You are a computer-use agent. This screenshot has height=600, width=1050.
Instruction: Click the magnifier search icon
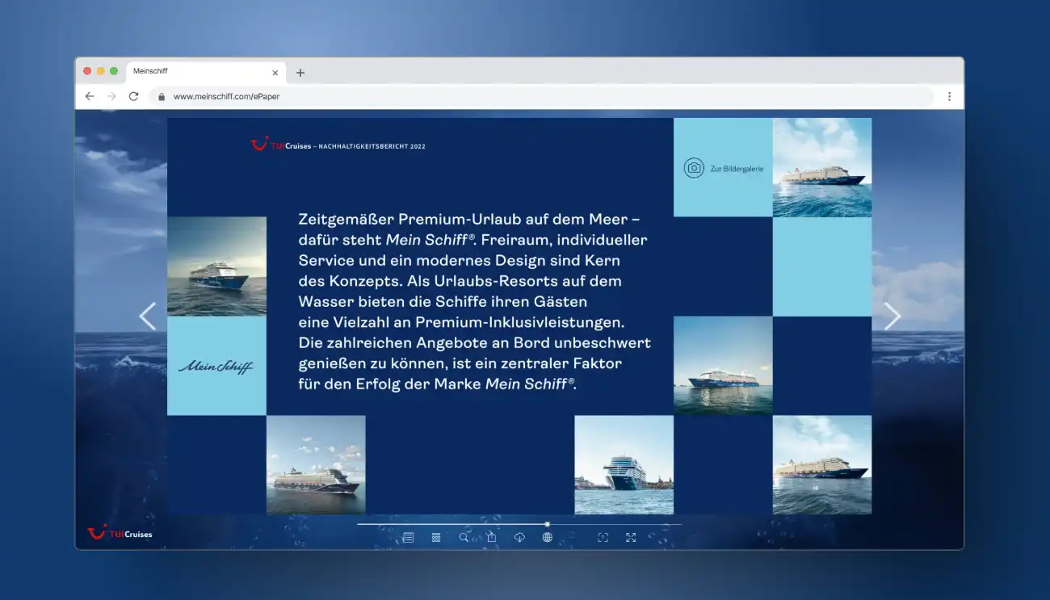464,537
